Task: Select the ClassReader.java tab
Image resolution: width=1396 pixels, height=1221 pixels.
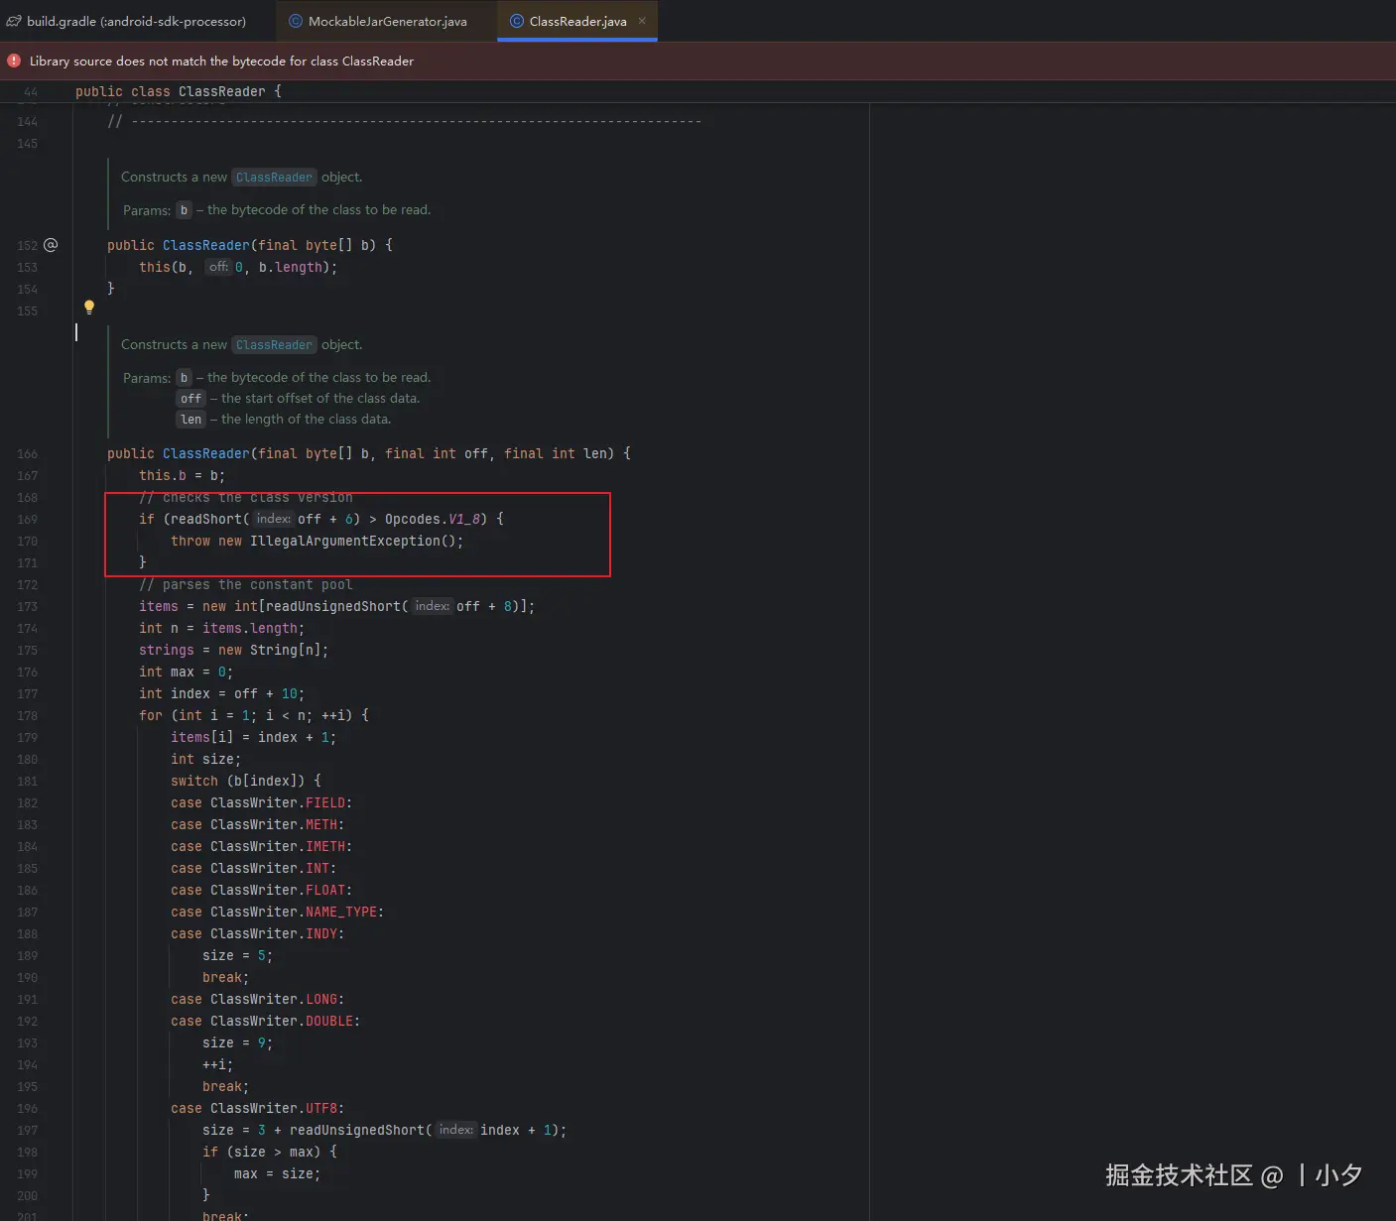Action: tap(577, 21)
